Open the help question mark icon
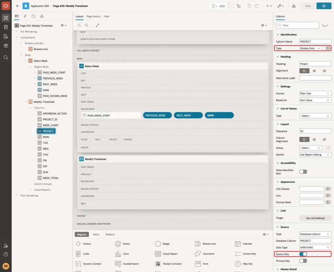Viewport: 334px width, 272px height. click(x=6, y=254)
